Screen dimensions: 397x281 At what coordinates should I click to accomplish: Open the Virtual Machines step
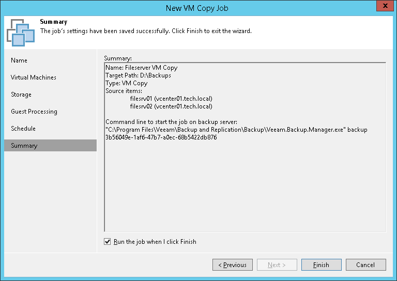click(x=34, y=77)
